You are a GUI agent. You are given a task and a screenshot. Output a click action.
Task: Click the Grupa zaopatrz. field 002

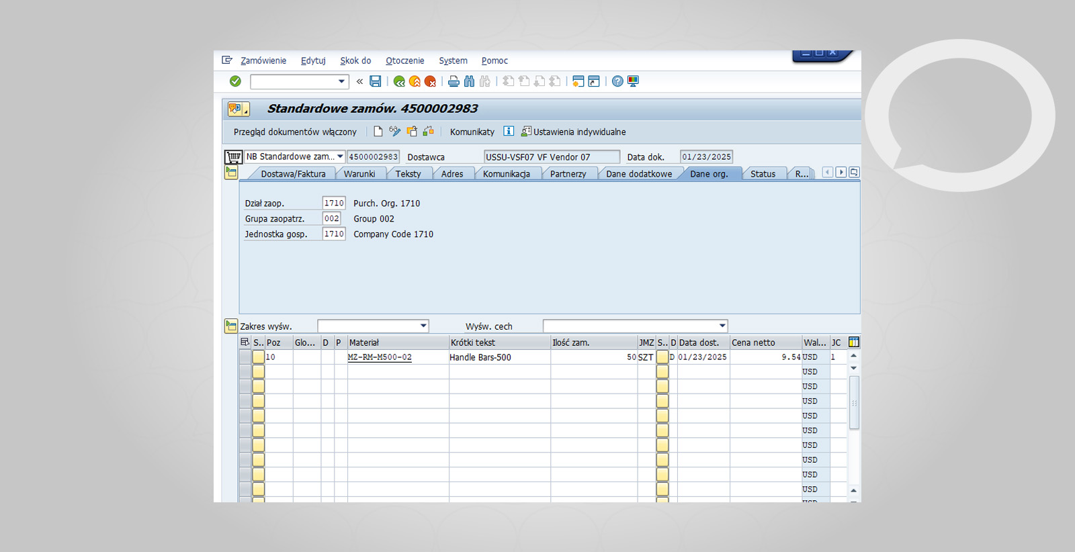332,218
